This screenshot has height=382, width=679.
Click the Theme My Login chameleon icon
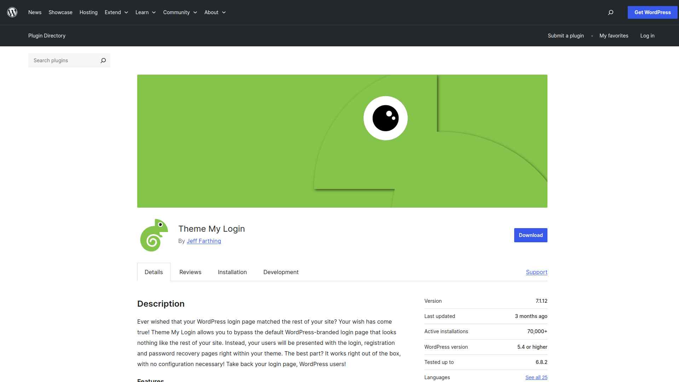click(x=154, y=235)
